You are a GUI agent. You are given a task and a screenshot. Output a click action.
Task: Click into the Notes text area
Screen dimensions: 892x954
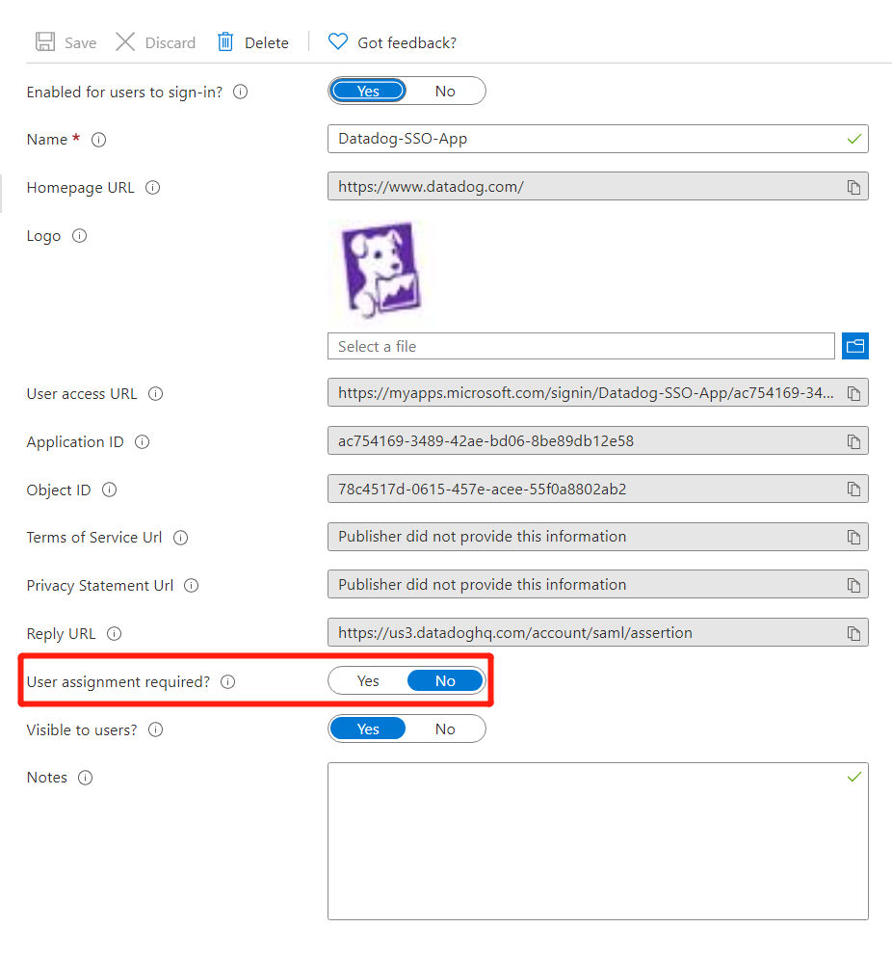coord(597,840)
